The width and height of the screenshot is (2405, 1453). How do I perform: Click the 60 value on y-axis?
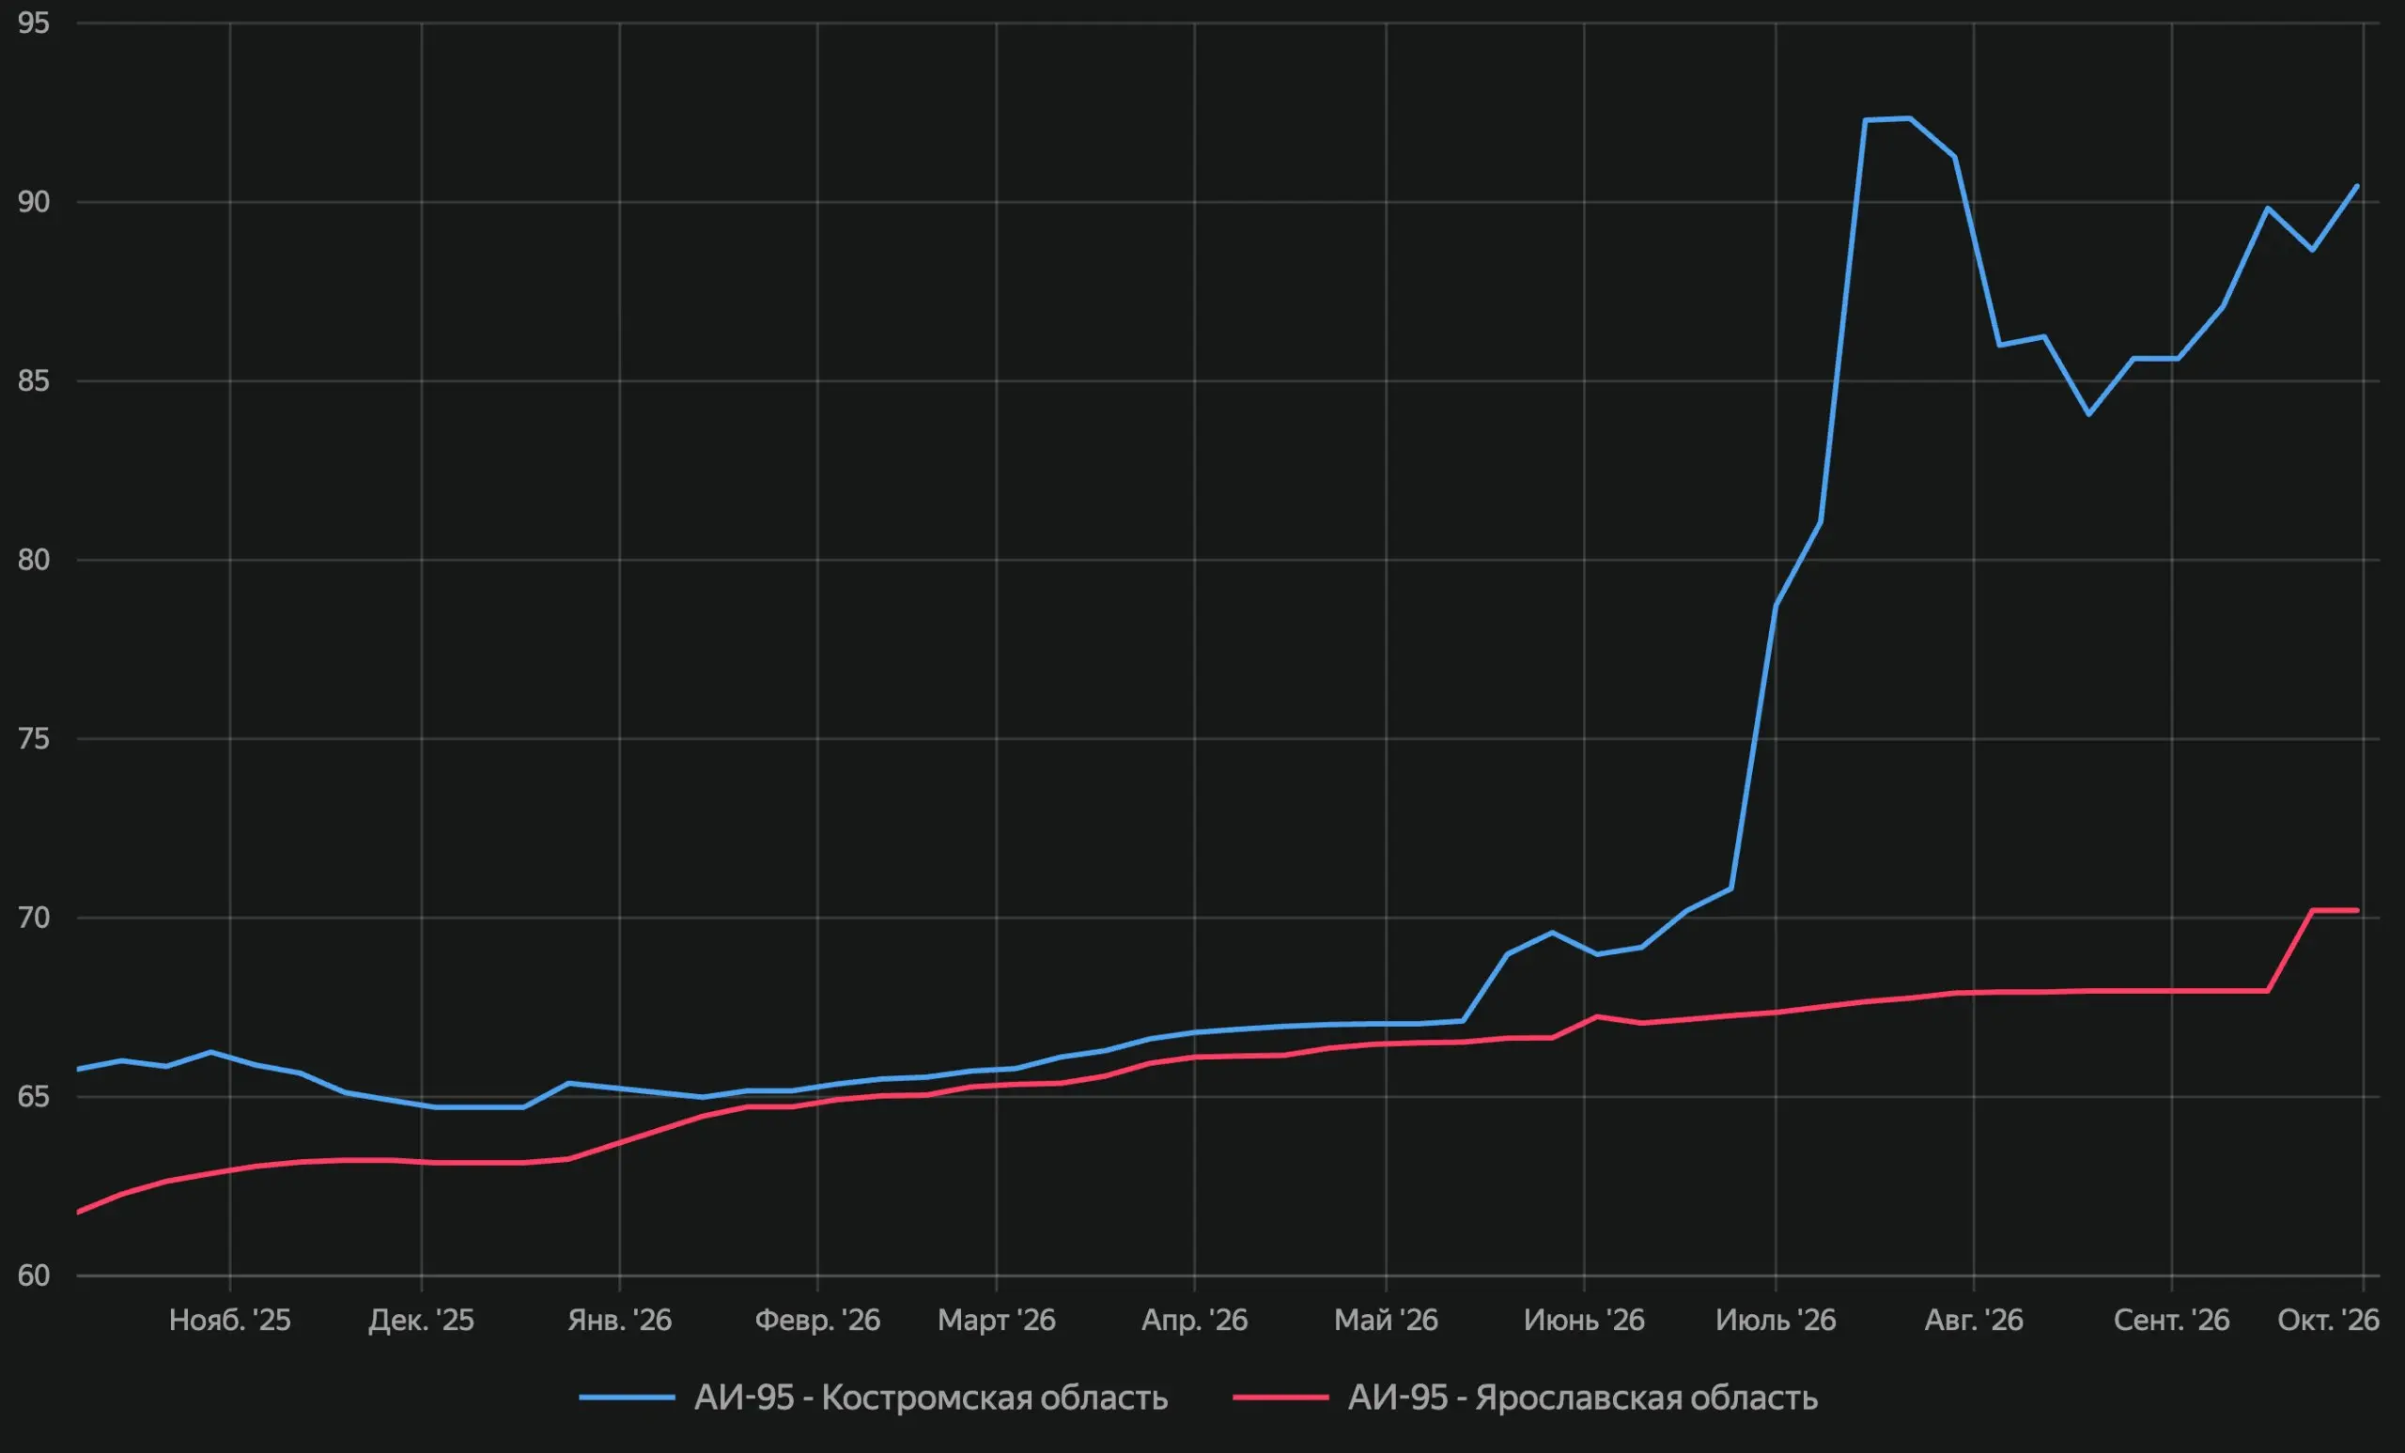(x=33, y=1275)
